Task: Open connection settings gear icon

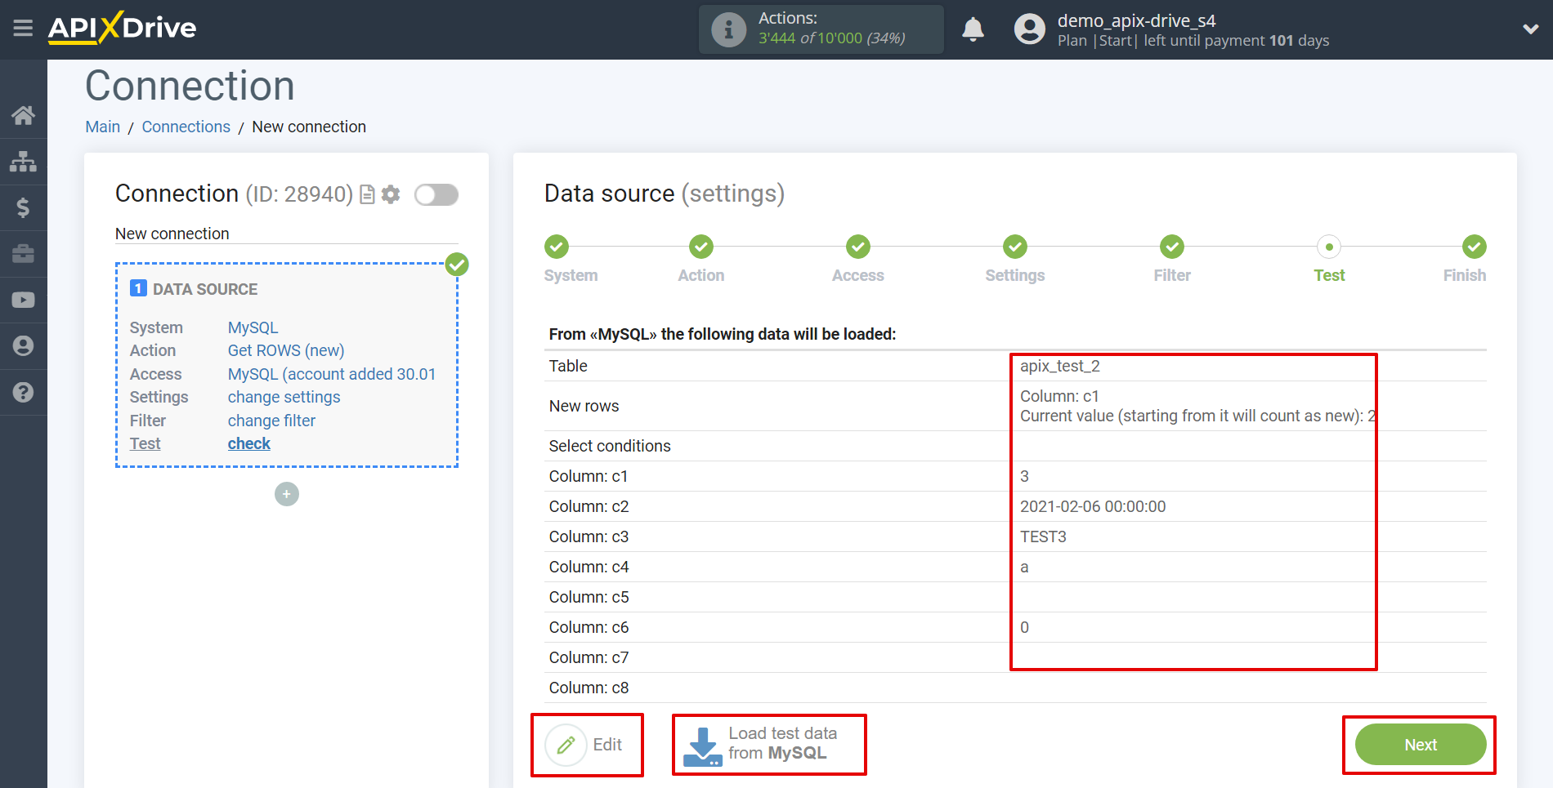Action: coord(391,194)
